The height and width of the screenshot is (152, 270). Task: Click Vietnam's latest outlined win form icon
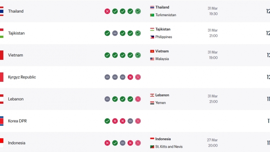pos(138,55)
